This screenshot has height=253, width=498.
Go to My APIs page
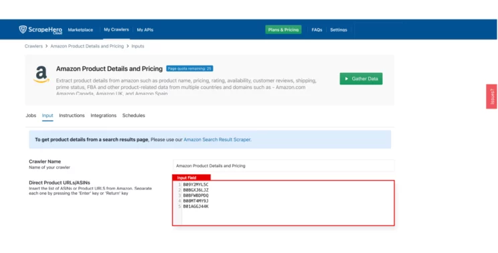point(145,30)
